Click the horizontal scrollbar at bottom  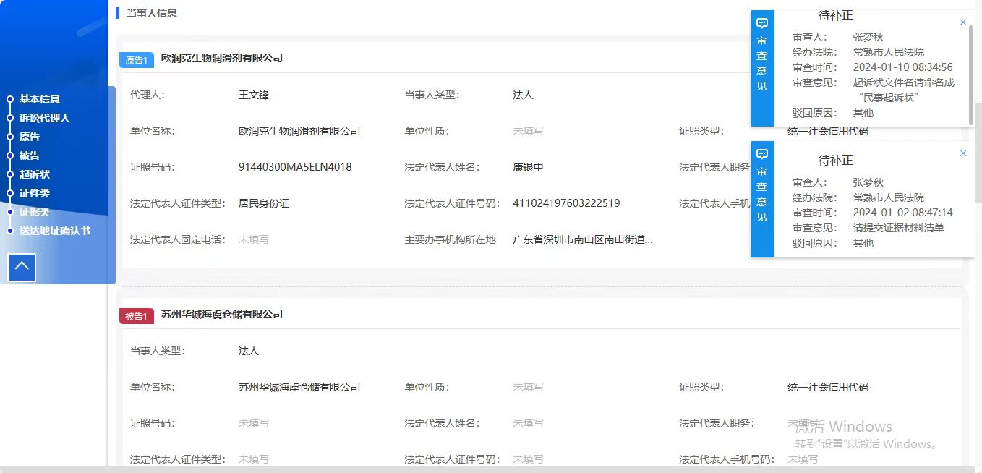click(488, 469)
